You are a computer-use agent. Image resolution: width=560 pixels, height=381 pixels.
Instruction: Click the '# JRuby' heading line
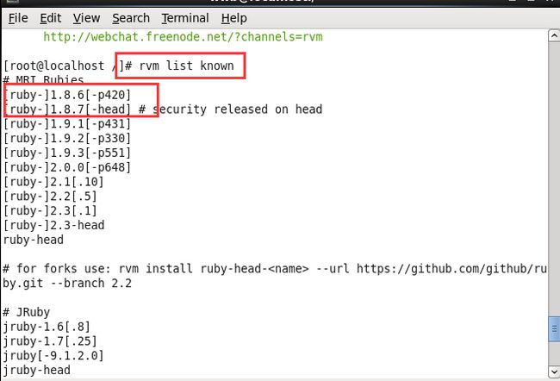27,312
